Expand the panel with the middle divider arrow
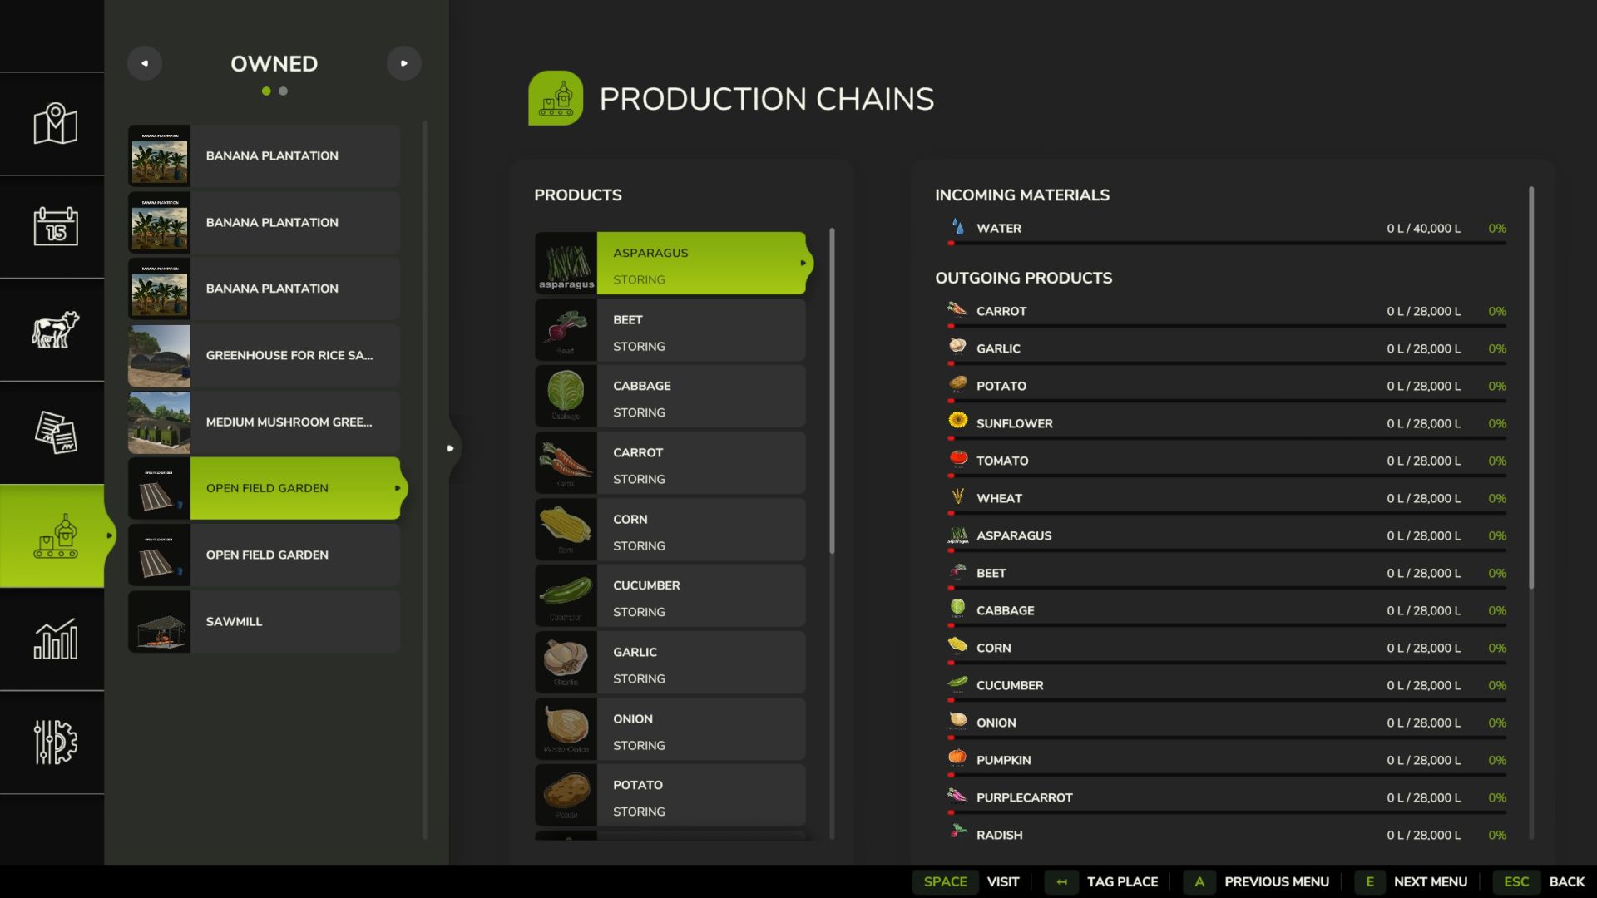1597x898 pixels. coord(450,448)
